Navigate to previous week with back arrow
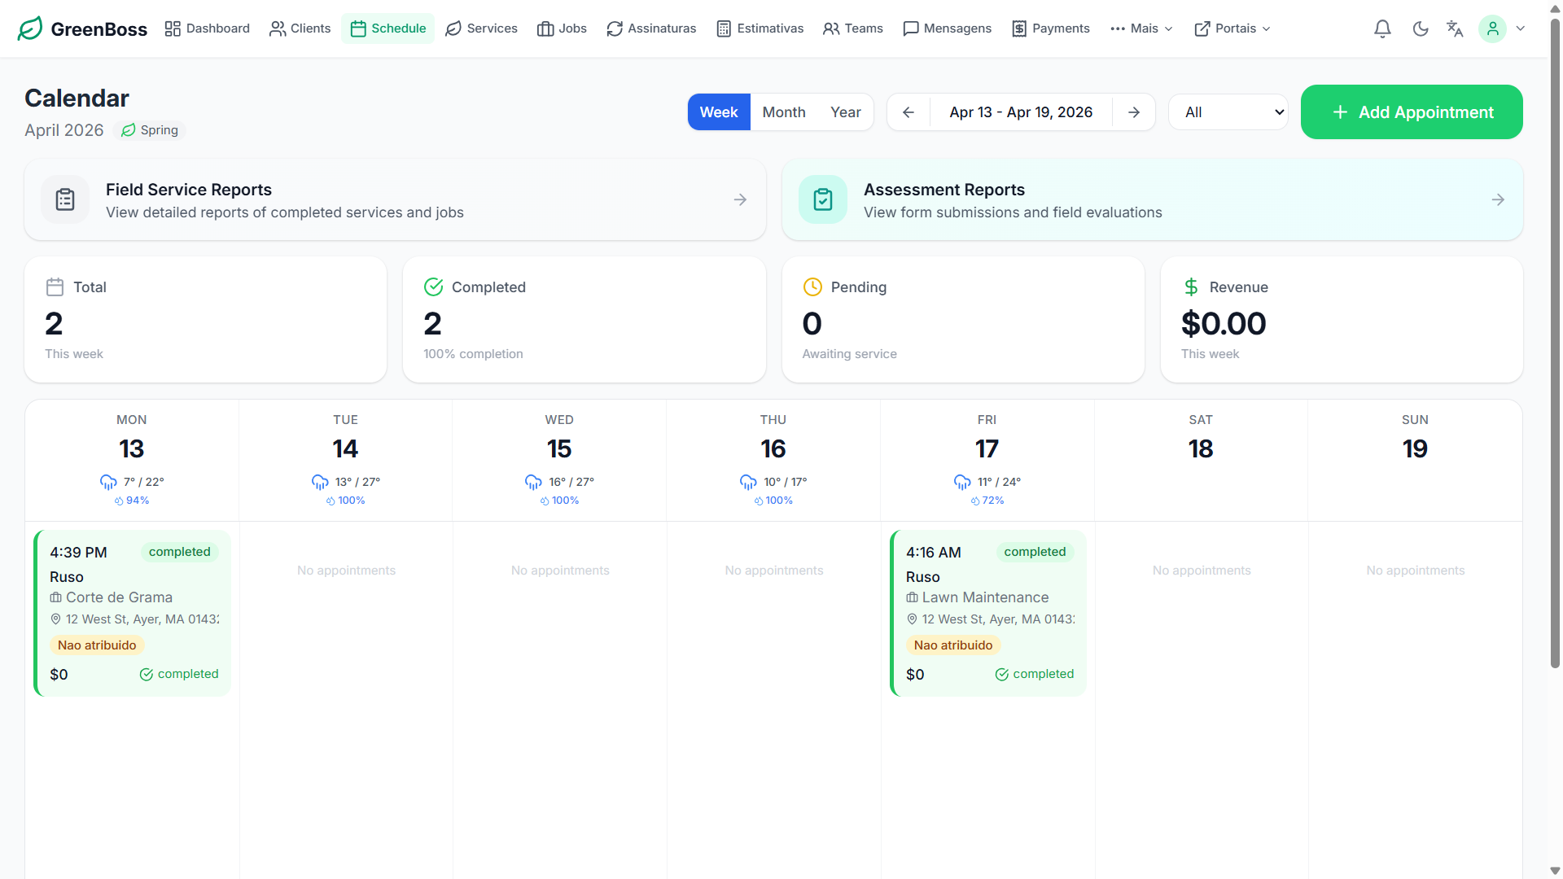Screen dimensions: 1563x879 908,112
